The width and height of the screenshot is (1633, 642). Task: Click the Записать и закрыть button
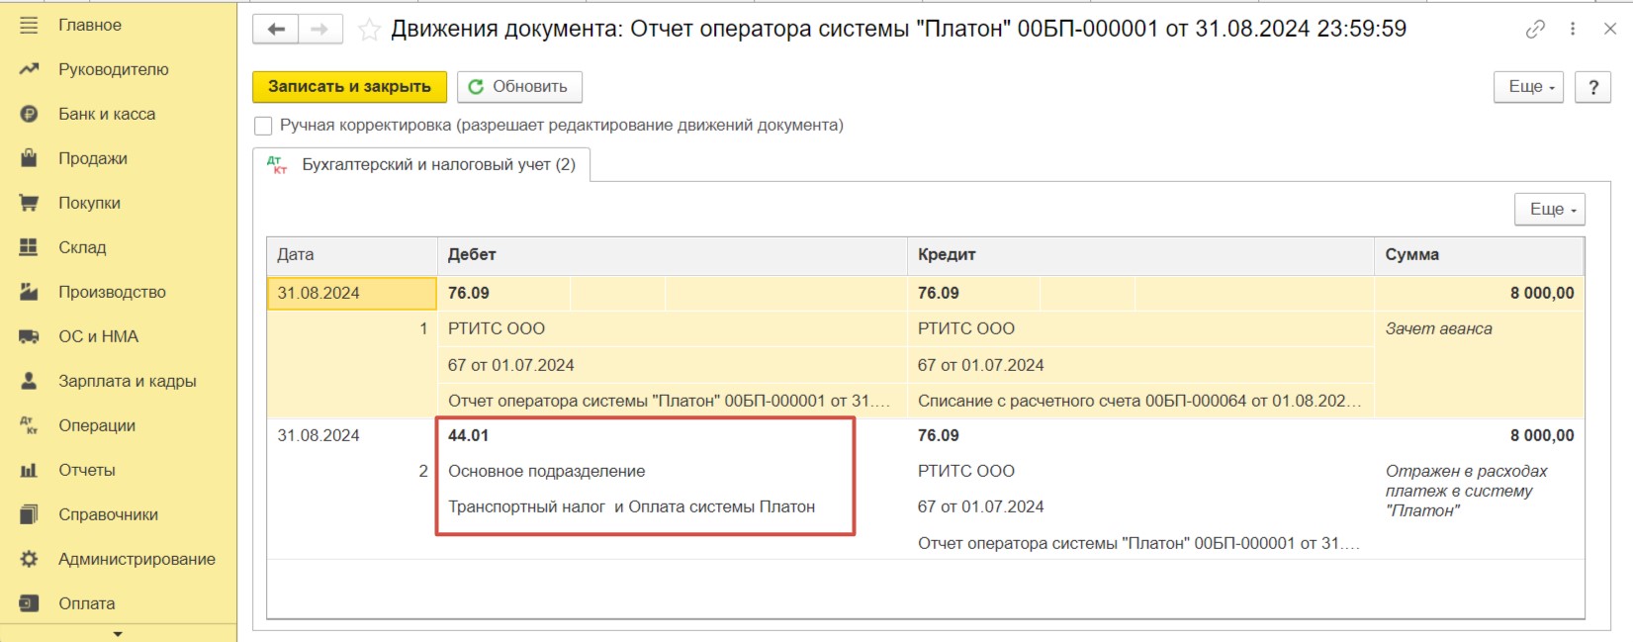click(x=349, y=87)
